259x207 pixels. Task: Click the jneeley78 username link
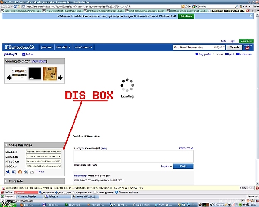tap(11, 54)
